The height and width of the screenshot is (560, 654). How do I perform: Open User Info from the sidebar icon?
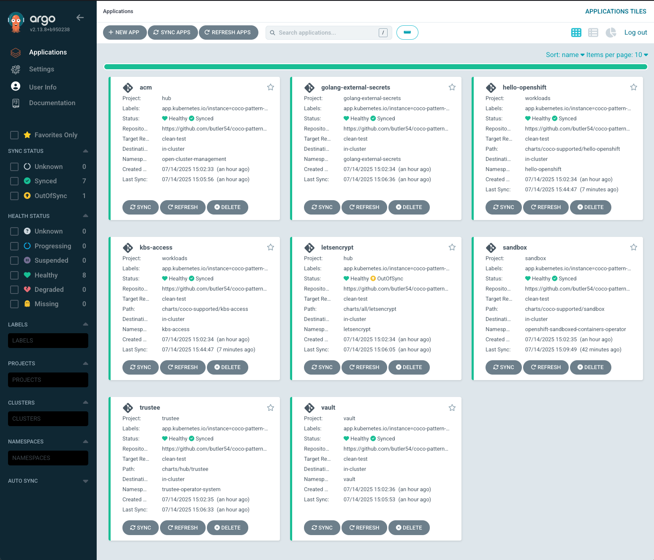[16, 86]
